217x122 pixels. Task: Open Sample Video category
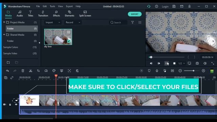20,54
